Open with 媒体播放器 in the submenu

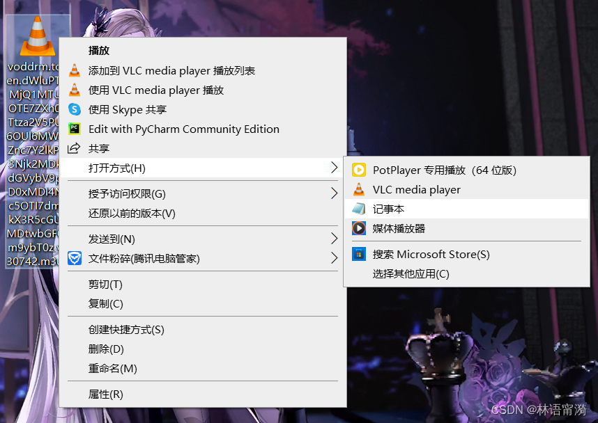(467, 228)
